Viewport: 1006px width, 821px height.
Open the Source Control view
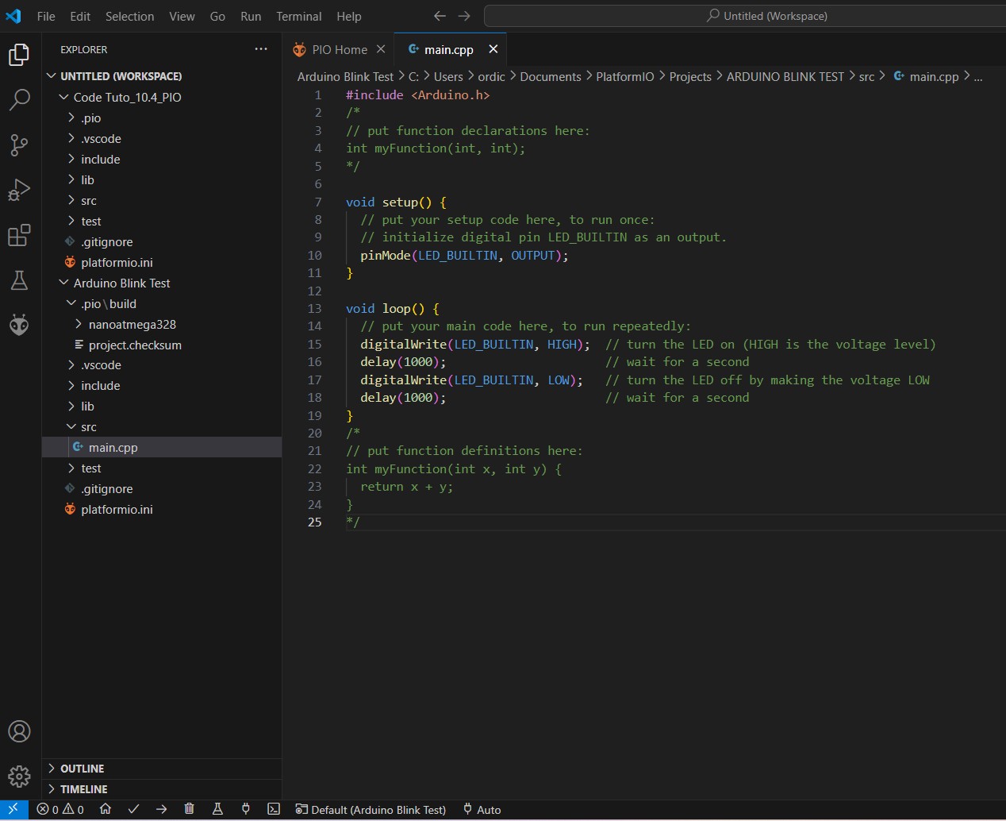click(x=19, y=145)
